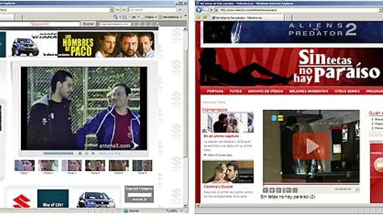Click the forward button in right browser
Viewport: 383px width, 215px height.
pyautogui.click(x=206, y=10)
